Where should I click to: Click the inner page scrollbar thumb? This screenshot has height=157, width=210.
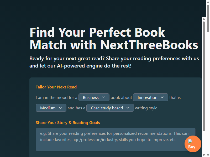click(204, 76)
